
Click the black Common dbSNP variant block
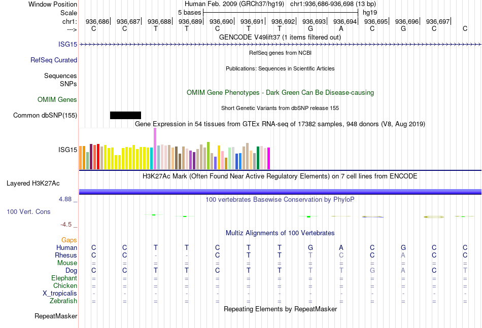(x=125, y=115)
